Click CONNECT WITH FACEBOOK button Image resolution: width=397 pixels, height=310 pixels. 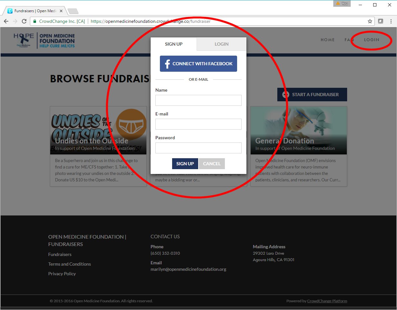(x=198, y=64)
